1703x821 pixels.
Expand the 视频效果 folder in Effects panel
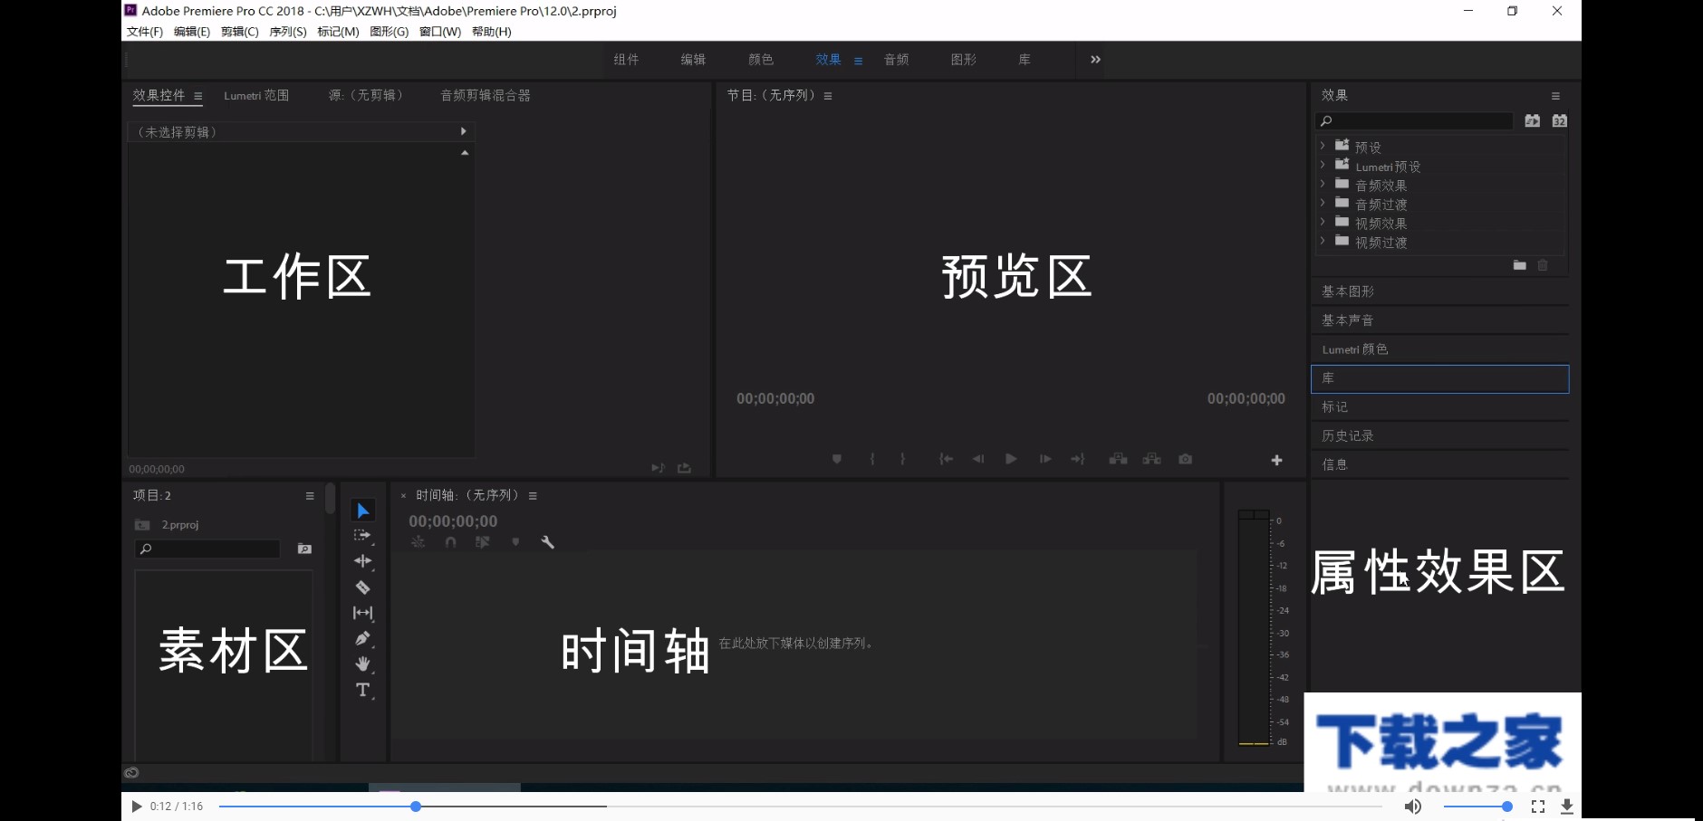[1323, 223]
